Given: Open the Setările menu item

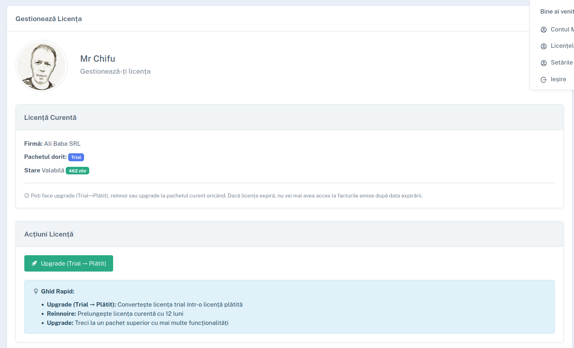Looking at the screenshot, I should pos(561,63).
